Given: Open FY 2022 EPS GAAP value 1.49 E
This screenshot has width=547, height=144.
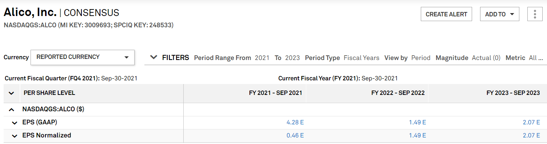Looking at the screenshot, I should [418, 123].
